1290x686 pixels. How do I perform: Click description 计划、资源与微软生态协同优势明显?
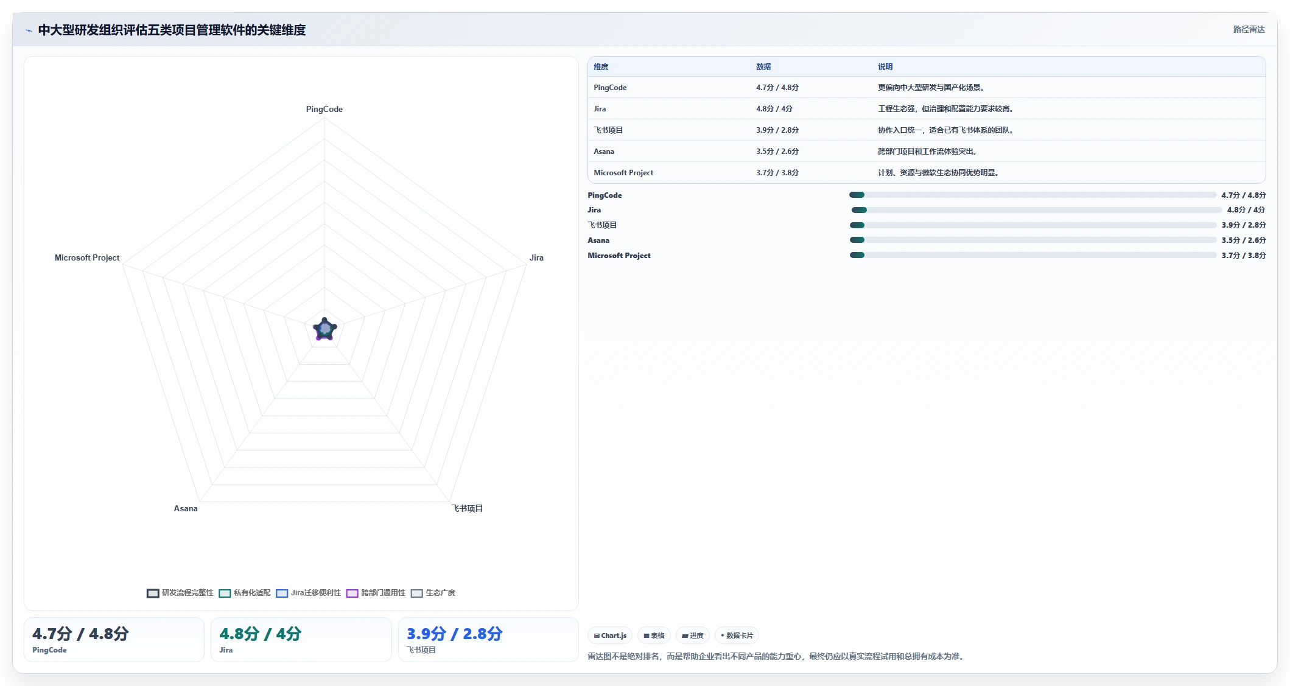coord(939,173)
